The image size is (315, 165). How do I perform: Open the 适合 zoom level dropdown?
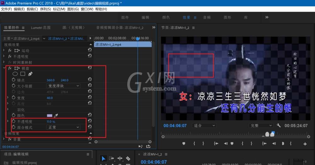click(204, 125)
